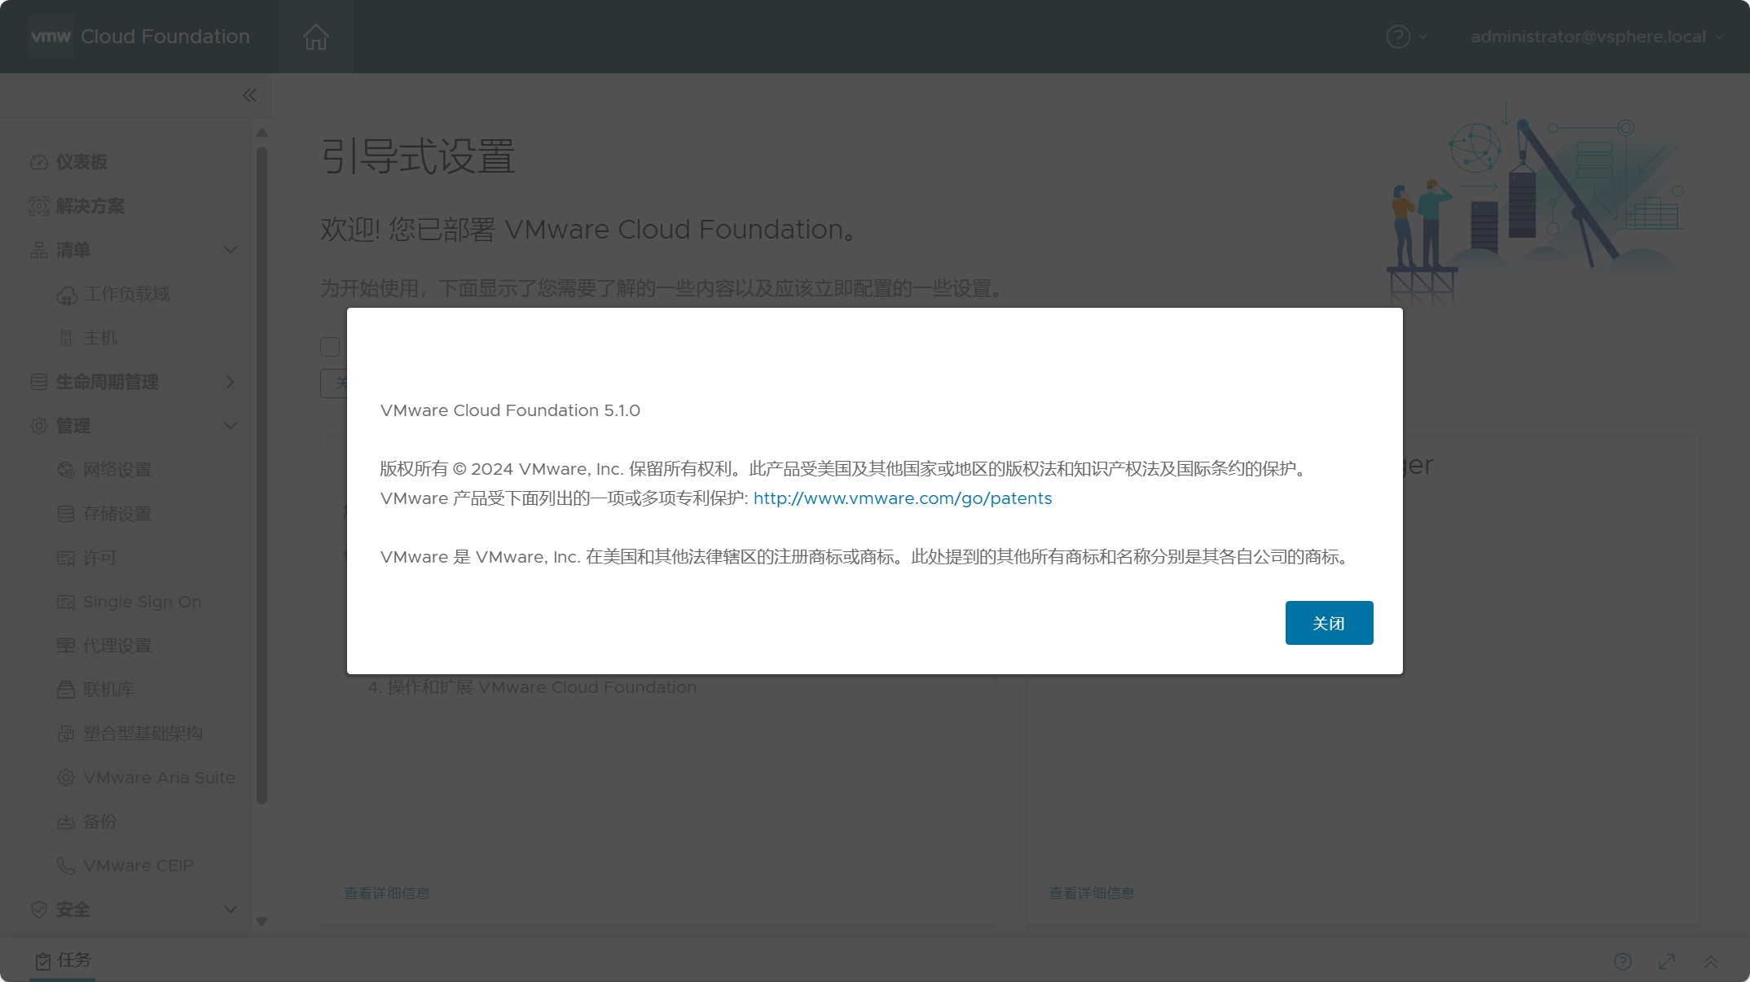The image size is (1750, 982).
Task: Click the host icon beside 主机
Action: click(x=66, y=338)
